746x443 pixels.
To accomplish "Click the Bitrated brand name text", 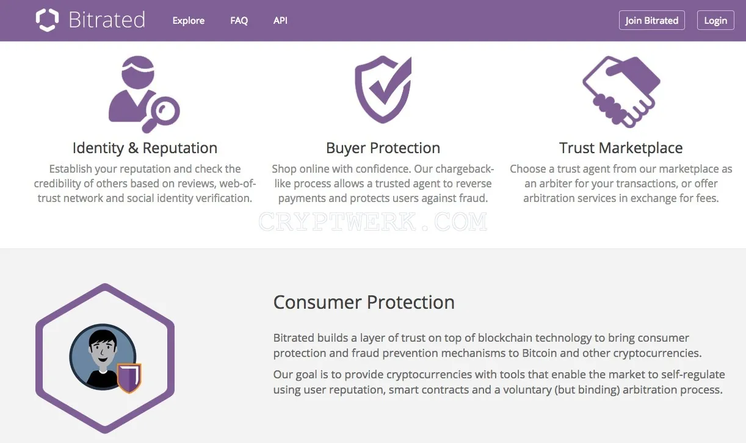I will 107,20.
